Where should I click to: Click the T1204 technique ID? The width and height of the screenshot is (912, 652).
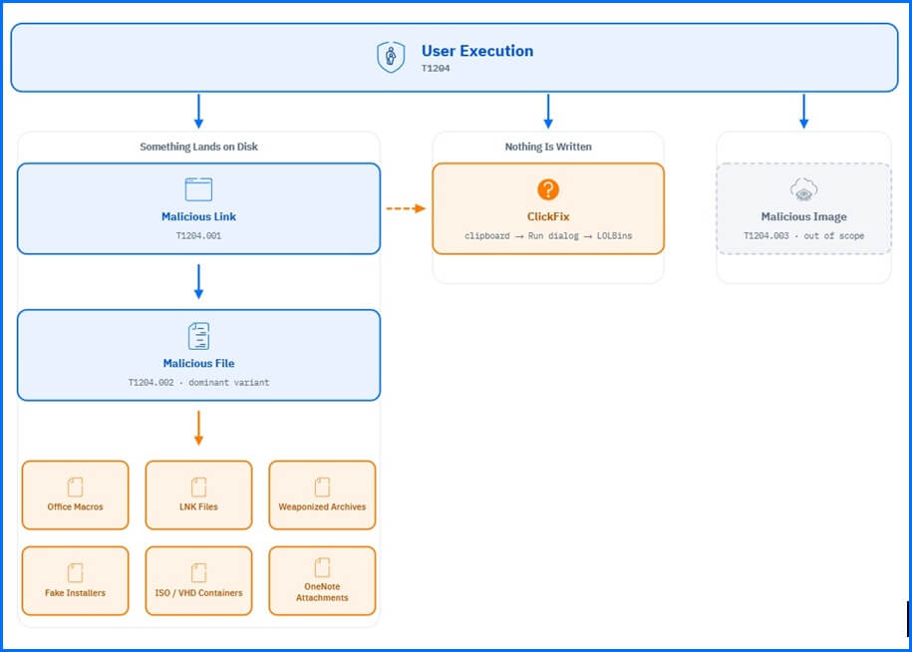pyautogui.click(x=436, y=68)
